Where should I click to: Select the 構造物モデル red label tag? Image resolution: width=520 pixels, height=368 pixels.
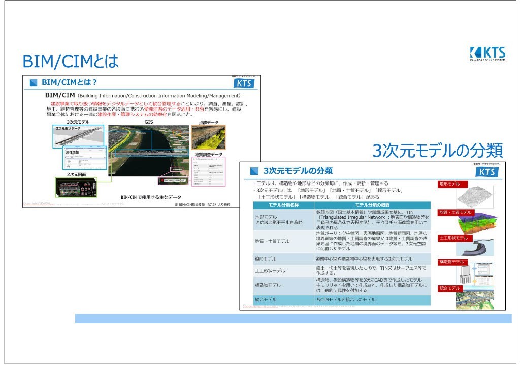point(452,262)
